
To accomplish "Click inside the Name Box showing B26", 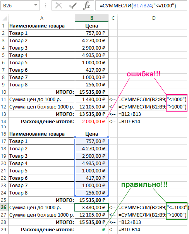I will pyautogui.click(x=17, y=5).
